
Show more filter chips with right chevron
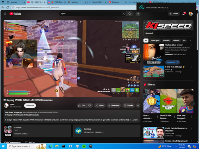click(x=190, y=41)
